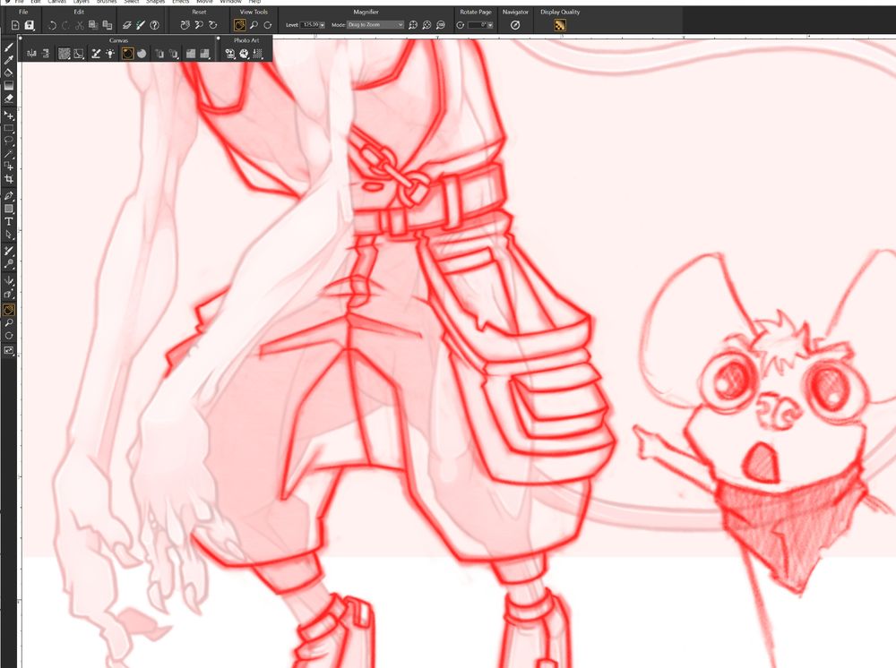Image resolution: width=896 pixels, height=668 pixels.
Task: Click the Rotate Page reset dial icon
Action: [x=461, y=25]
